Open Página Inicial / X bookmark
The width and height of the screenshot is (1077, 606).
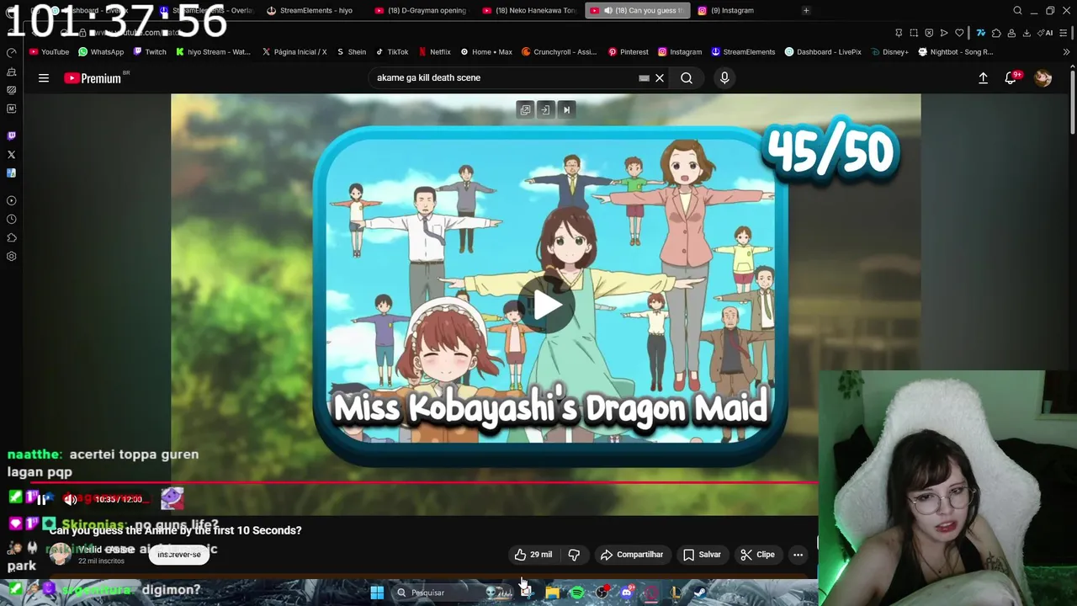[294, 52]
